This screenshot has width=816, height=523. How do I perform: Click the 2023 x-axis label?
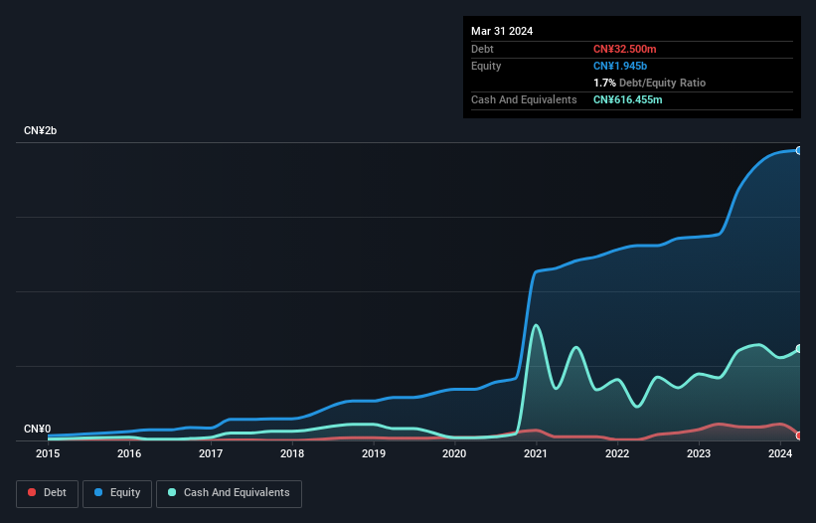699,453
